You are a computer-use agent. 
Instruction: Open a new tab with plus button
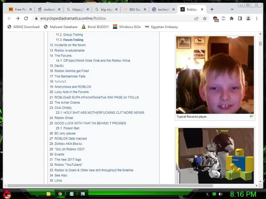(212, 10)
